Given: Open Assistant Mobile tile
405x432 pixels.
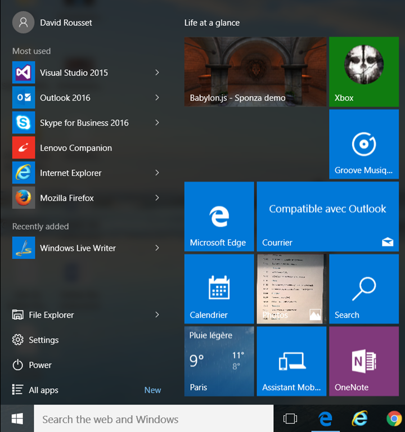Looking at the screenshot, I should coord(291,362).
